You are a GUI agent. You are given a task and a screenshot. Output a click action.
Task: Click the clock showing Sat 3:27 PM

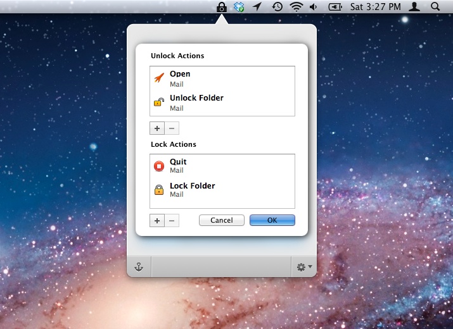(x=375, y=6)
